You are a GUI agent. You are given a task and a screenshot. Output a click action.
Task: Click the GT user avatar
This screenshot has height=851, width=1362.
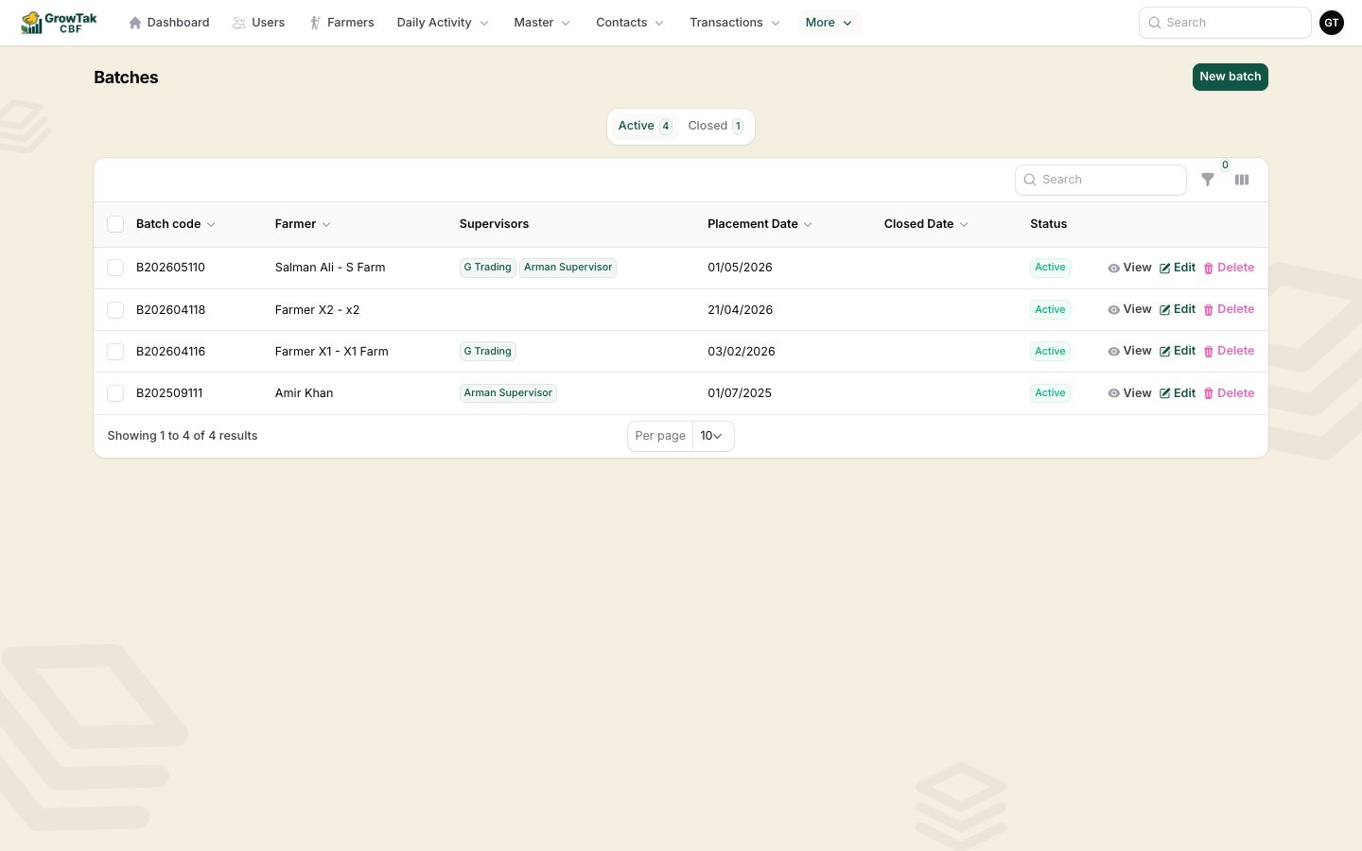click(1332, 23)
